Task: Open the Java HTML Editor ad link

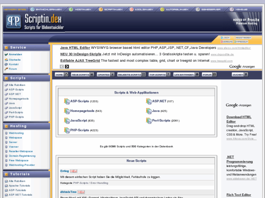Action: [x=75, y=48]
